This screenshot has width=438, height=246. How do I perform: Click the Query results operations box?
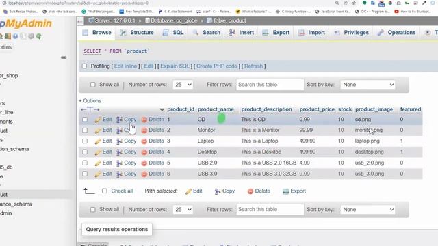(x=117, y=230)
